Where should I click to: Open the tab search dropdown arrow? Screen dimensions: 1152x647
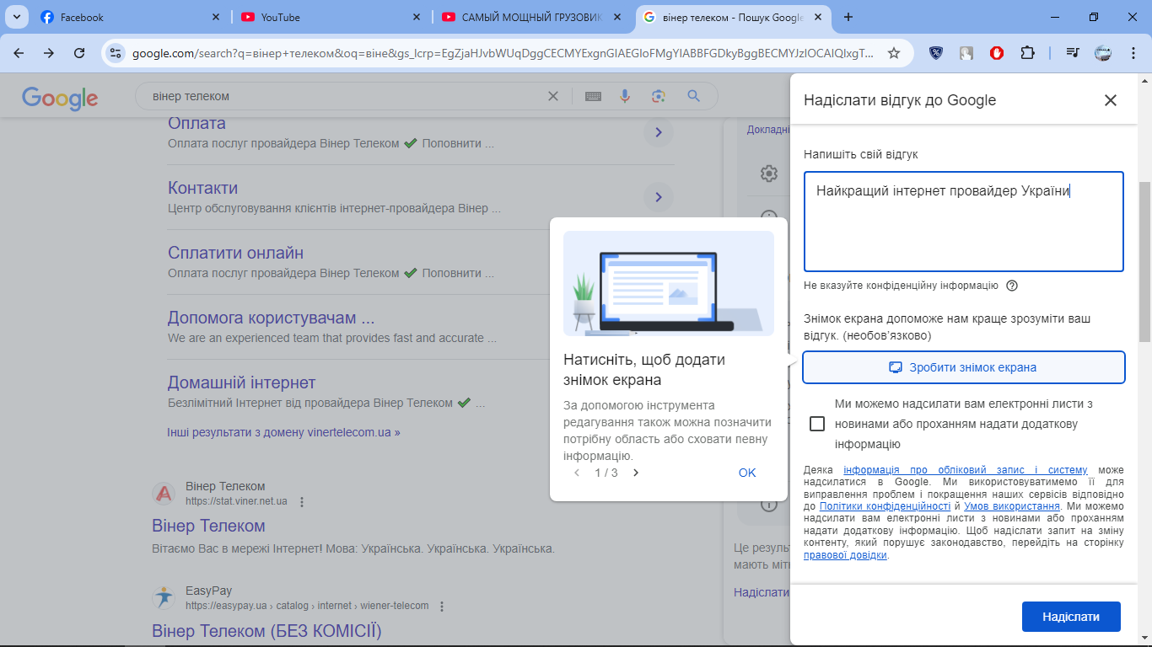(x=17, y=17)
